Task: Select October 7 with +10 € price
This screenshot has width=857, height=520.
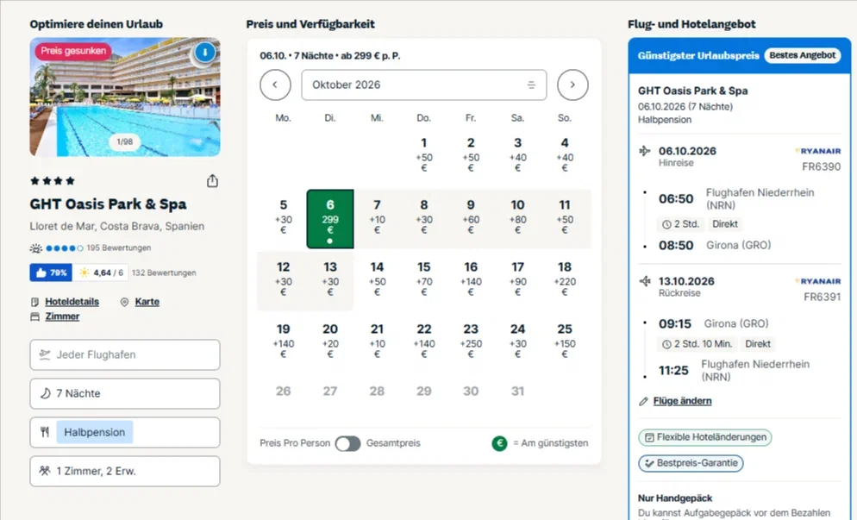Action: pyautogui.click(x=377, y=217)
